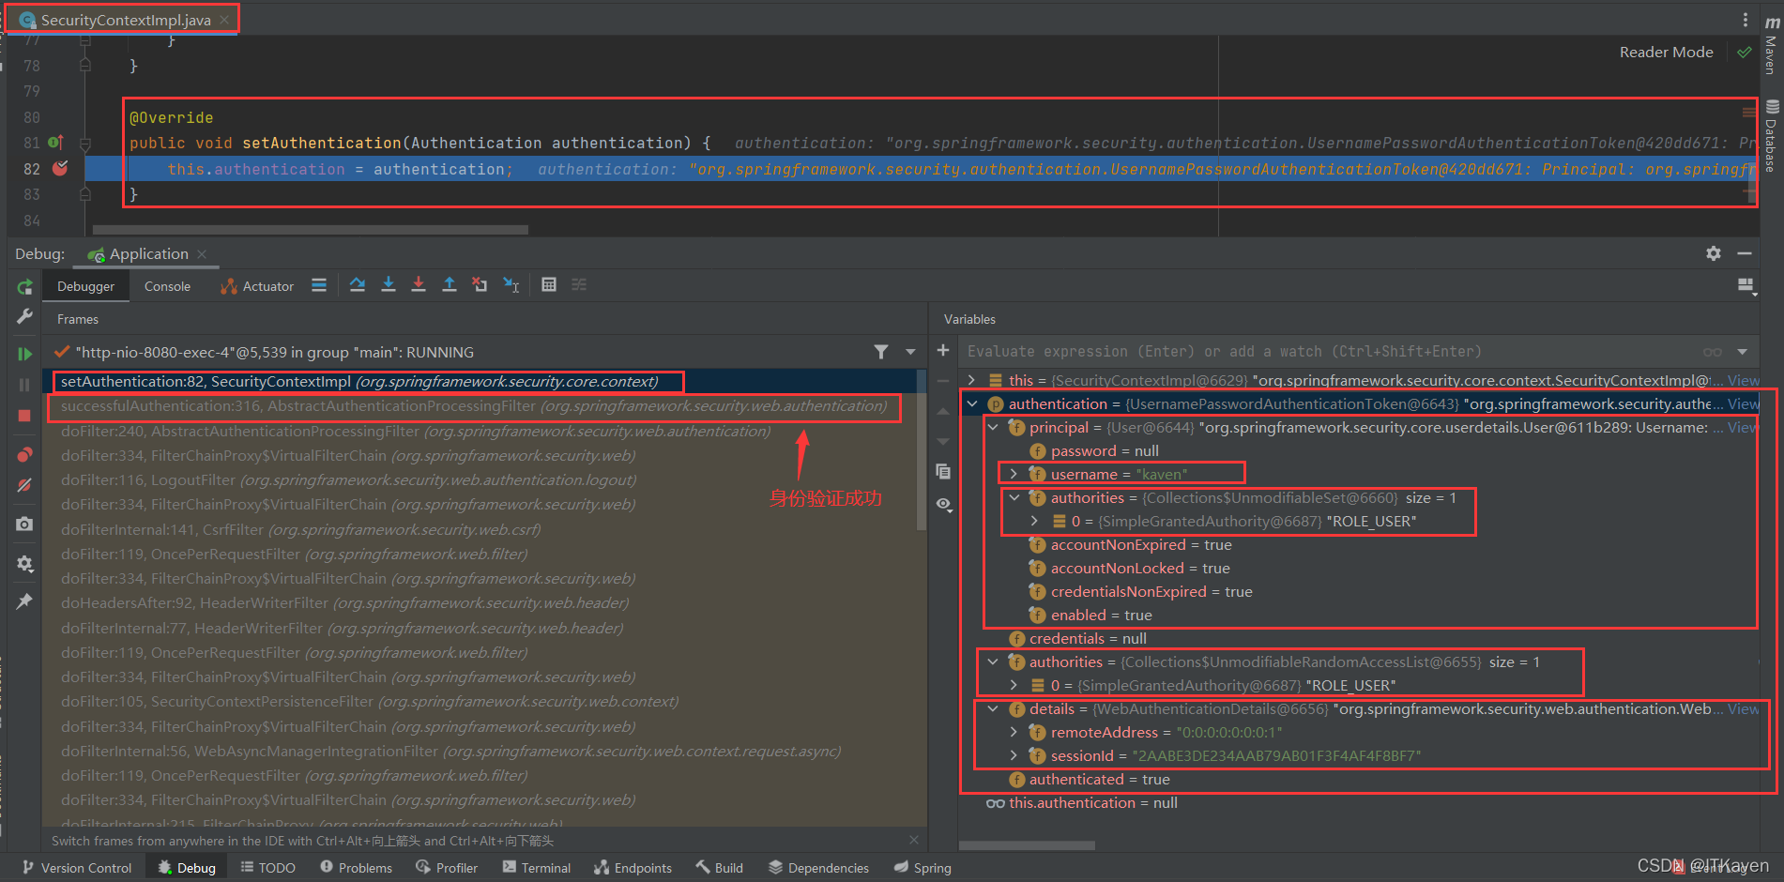Image resolution: width=1784 pixels, height=882 pixels.
Task: Click the Rerun Application icon
Action: (x=24, y=287)
